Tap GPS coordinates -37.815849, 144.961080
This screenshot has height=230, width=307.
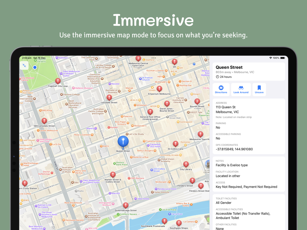click(234, 149)
